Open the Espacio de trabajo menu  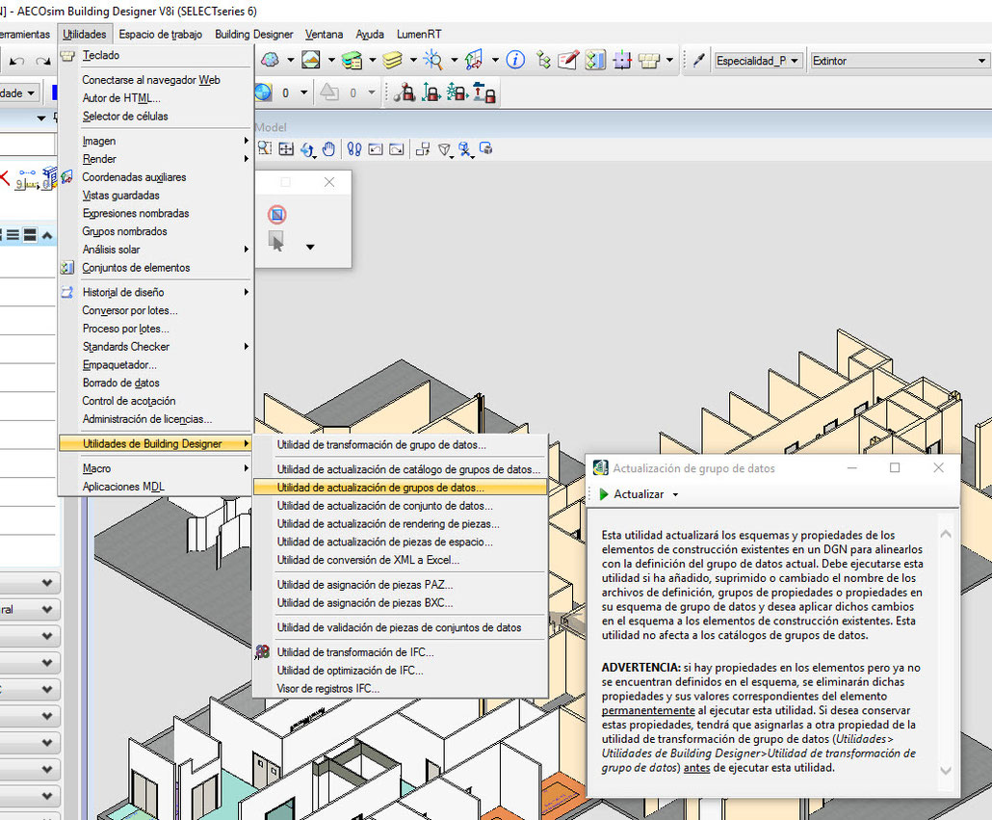161,34
